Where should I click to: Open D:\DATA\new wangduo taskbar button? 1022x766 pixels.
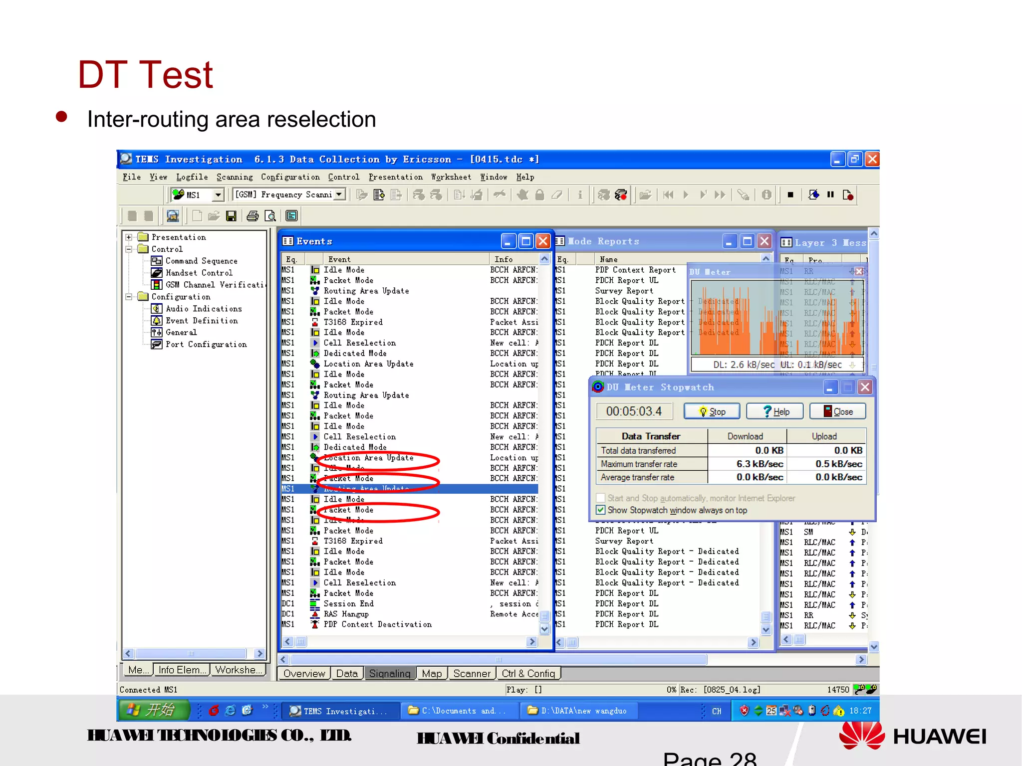point(579,711)
